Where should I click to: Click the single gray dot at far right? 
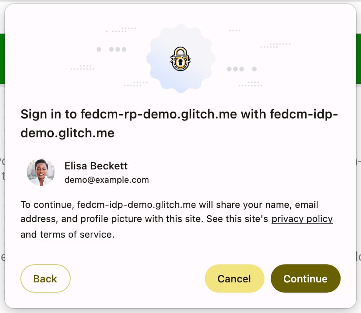254,69
